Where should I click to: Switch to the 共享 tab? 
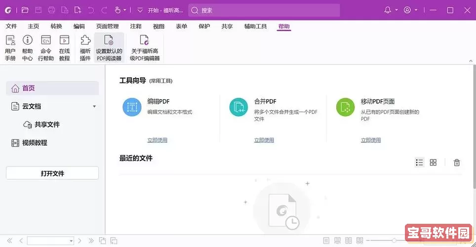click(227, 26)
